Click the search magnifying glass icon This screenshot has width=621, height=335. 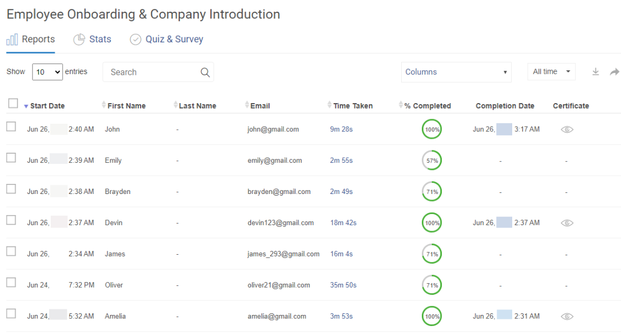pos(205,72)
